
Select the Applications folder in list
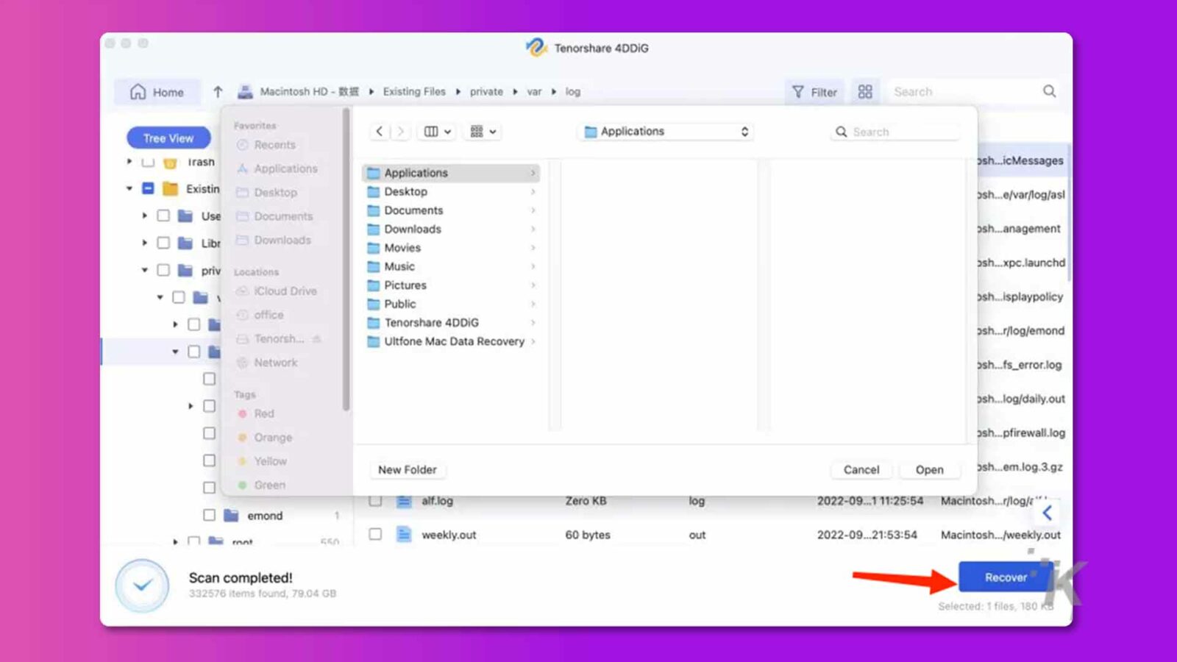point(450,173)
